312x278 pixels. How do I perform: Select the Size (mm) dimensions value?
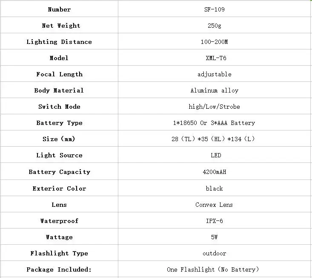coord(213,139)
